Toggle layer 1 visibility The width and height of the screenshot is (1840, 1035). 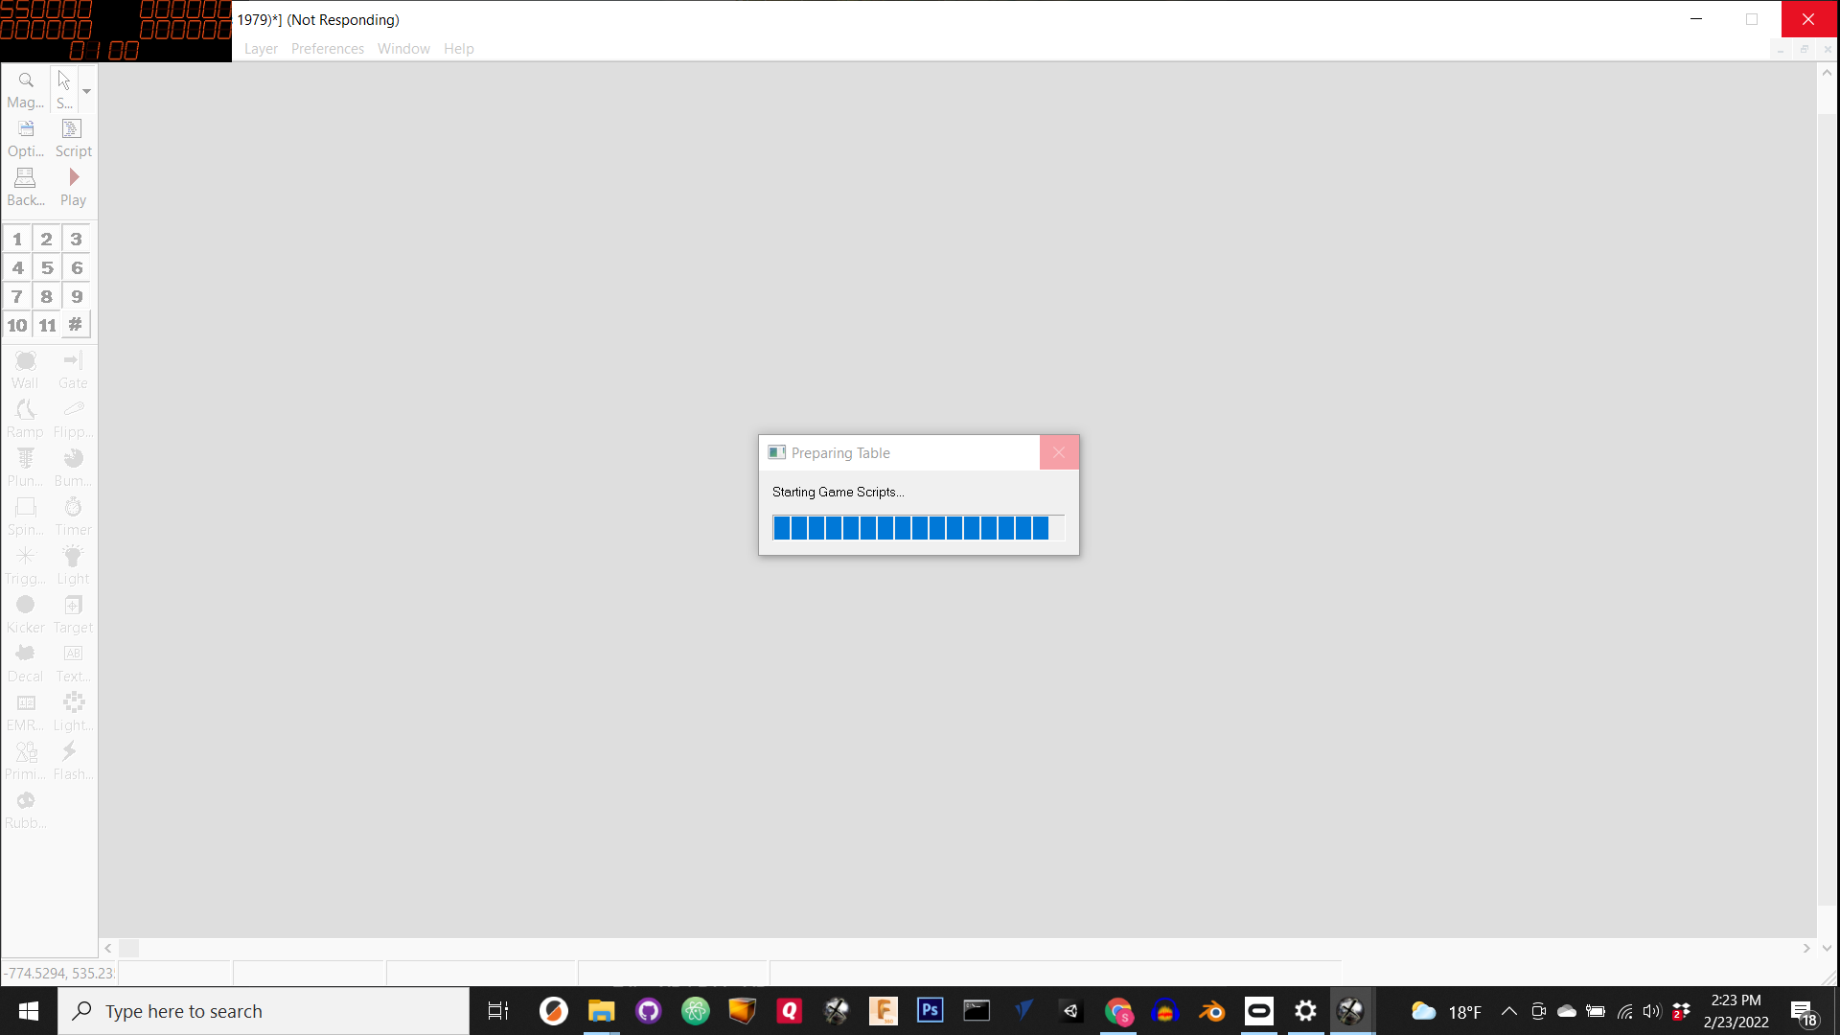point(17,239)
